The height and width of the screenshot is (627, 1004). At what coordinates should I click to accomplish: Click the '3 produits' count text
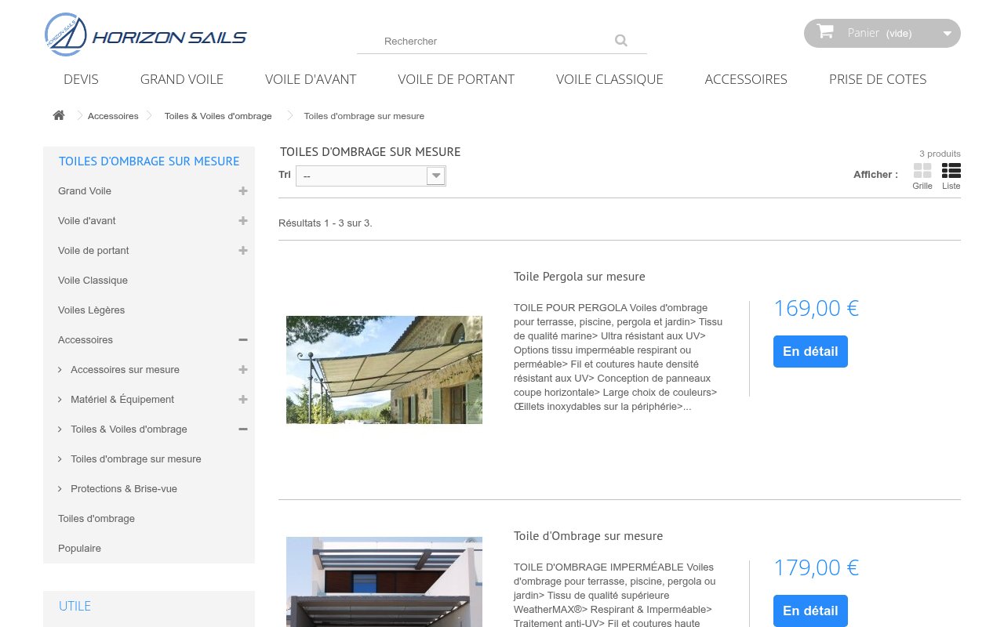[x=940, y=154]
